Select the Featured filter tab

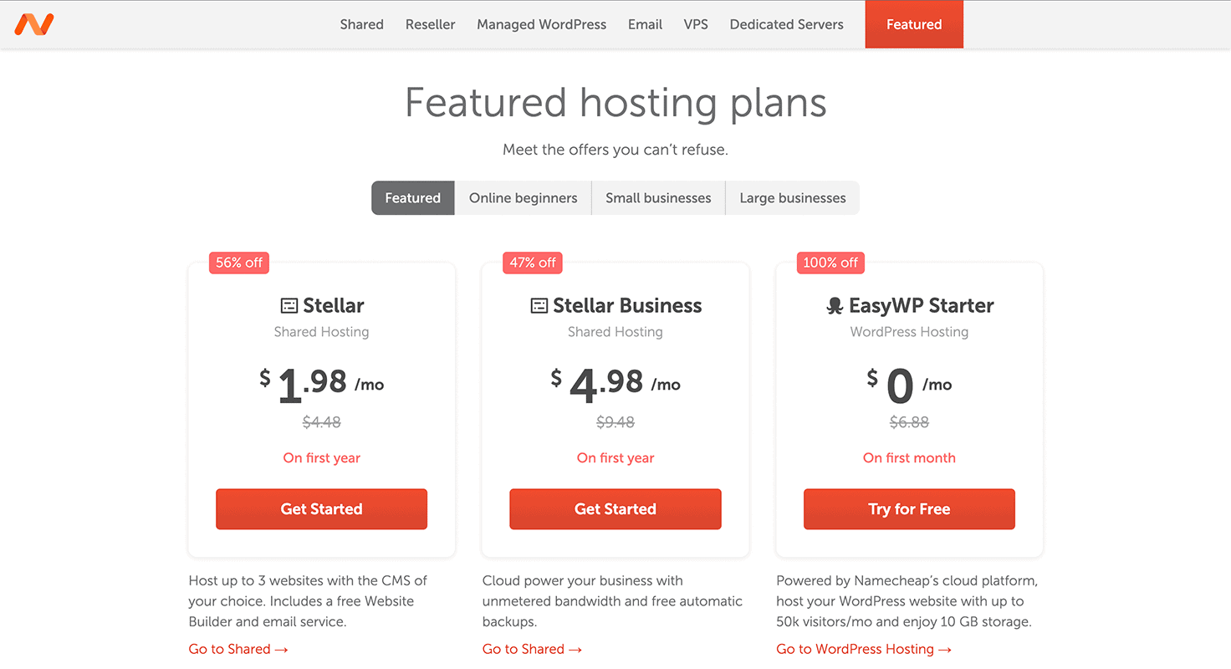[412, 197]
